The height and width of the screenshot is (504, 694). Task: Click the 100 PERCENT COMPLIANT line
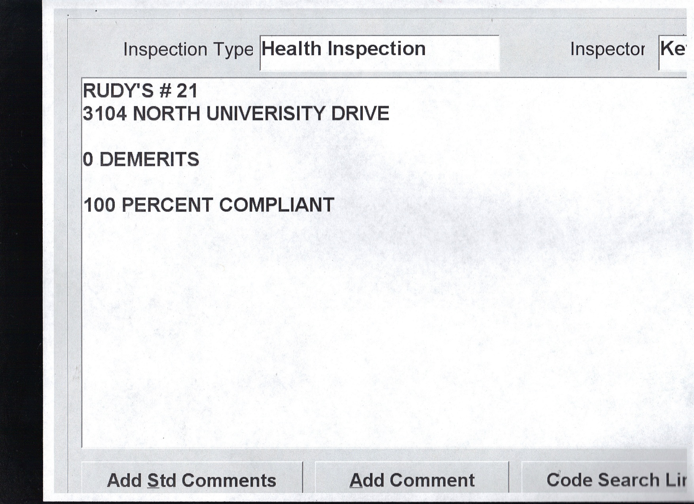(x=209, y=205)
